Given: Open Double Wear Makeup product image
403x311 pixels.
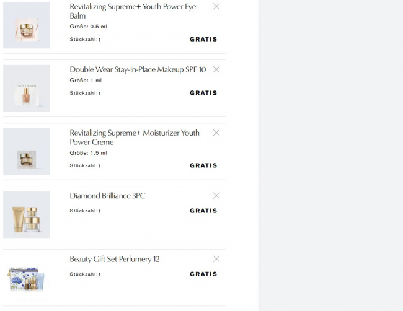Looking at the screenshot, I should point(26,89).
